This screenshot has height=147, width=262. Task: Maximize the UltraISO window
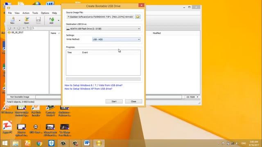[x=189, y=7]
